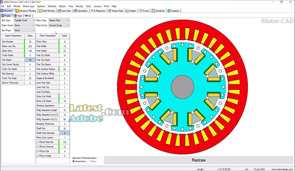This screenshot has width=295, height=171.
Task: Click the Tooth Tip Angle value field
Action: (x=30, y=78)
